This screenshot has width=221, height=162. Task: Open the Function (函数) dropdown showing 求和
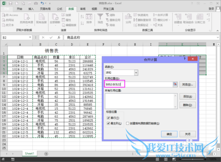[x=136, y=72]
